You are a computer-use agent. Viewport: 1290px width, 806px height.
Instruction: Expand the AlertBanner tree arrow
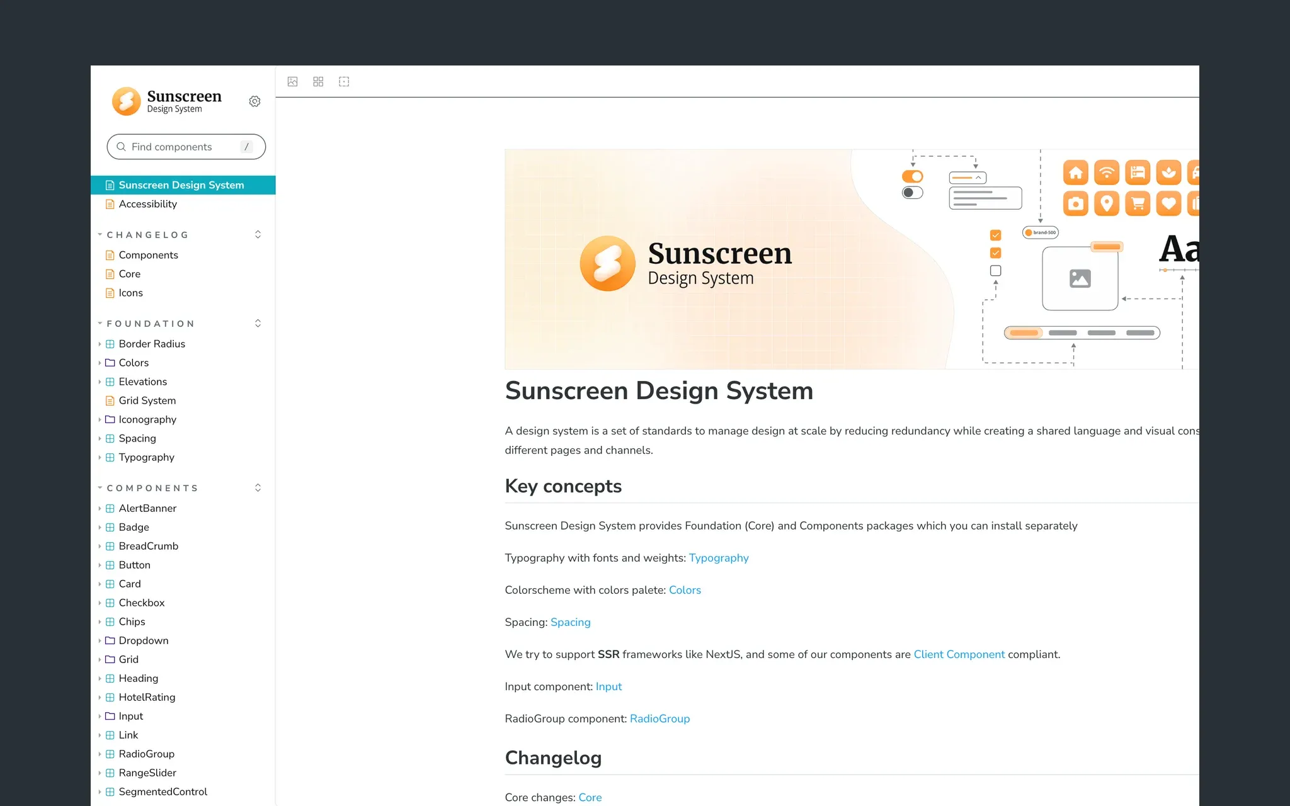point(100,508)
